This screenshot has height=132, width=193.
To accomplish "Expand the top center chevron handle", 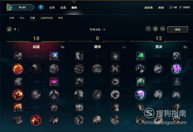I will 74,1.
